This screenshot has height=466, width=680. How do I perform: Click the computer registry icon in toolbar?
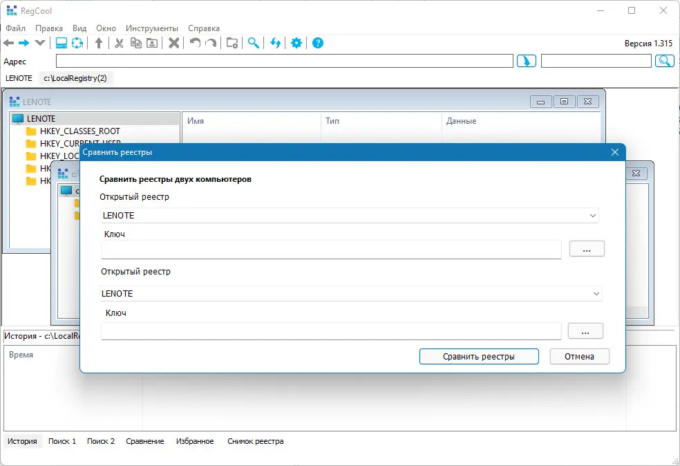62,43
